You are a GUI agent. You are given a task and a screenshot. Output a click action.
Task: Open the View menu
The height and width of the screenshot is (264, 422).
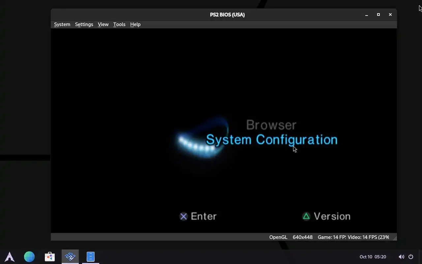point(103,24)
